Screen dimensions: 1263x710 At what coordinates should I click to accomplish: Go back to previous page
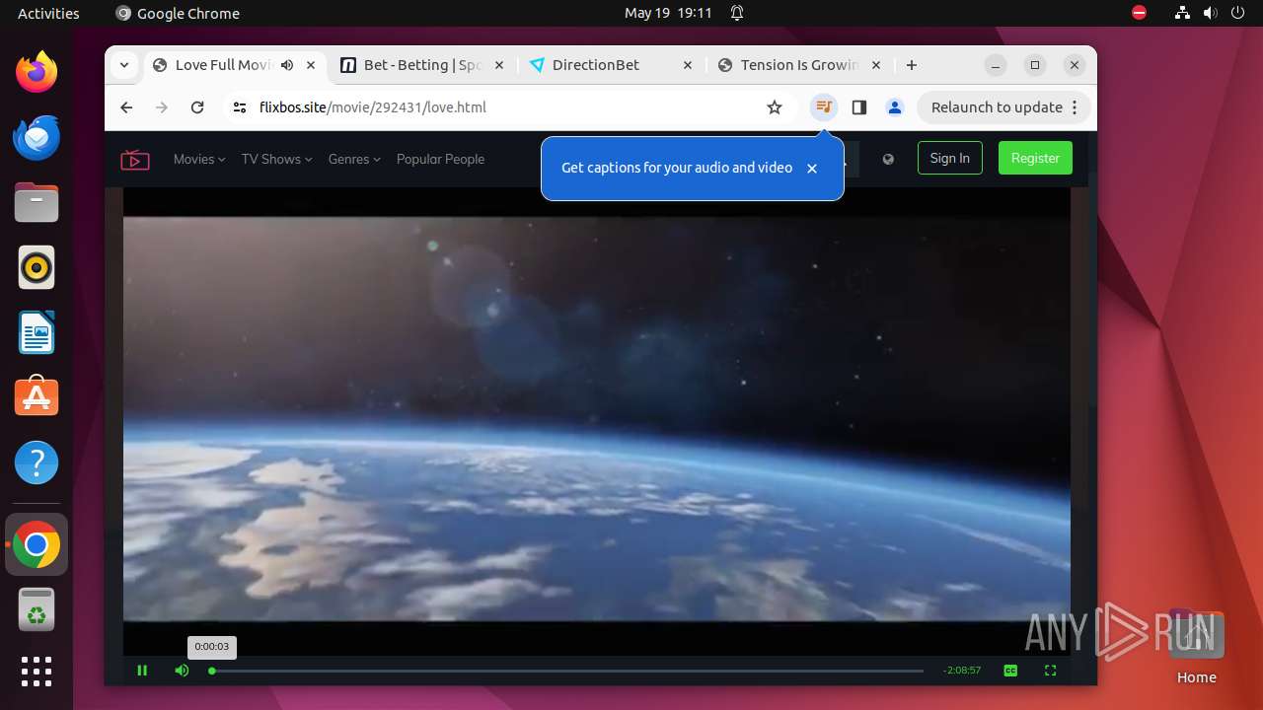(x=126, y=107)
